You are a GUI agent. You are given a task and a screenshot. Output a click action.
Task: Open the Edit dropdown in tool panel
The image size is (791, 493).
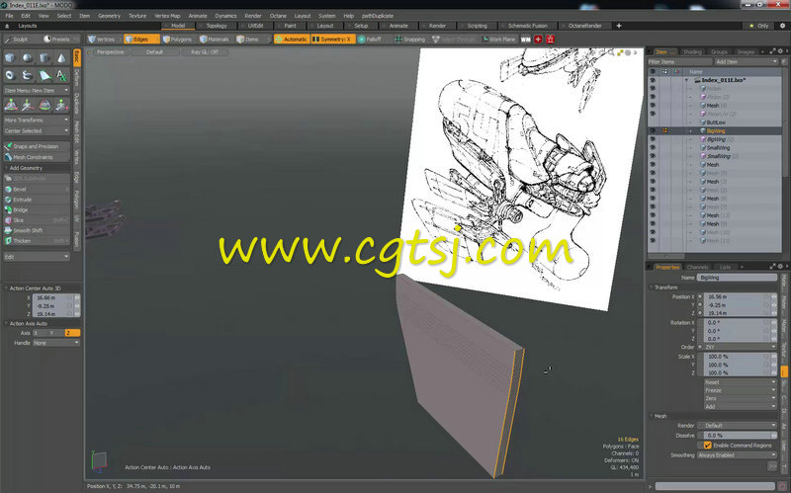pos(37,257)
